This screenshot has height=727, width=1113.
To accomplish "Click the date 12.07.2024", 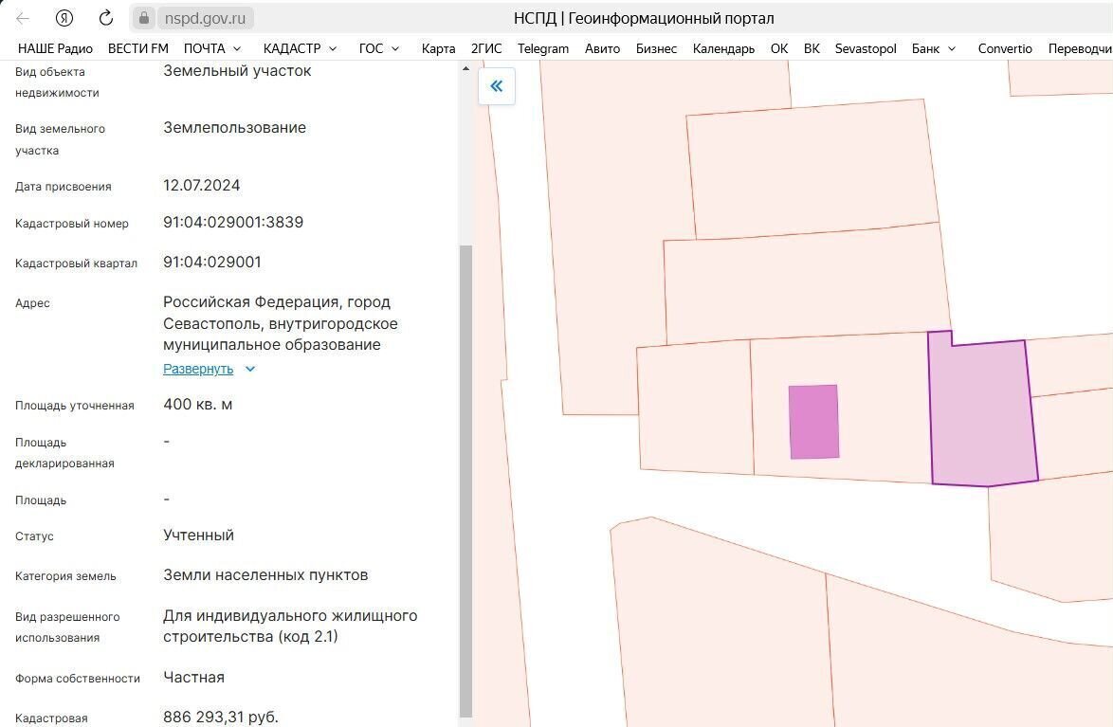I will tap(202, 185).
